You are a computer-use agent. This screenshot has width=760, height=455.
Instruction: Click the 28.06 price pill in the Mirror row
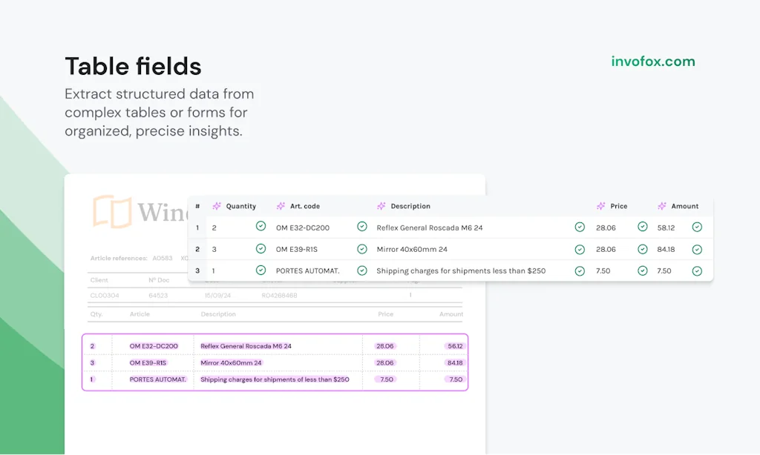point(384,362)
